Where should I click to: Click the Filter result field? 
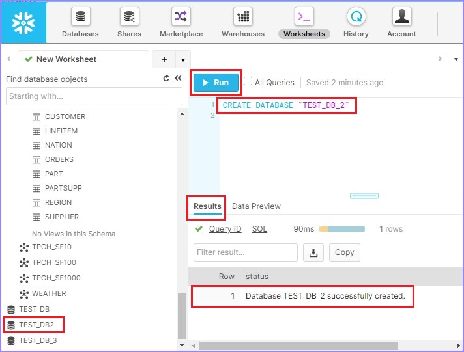(x=245, y=252)
